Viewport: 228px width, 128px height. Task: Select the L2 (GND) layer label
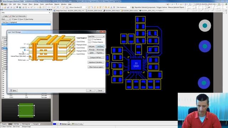click(23, 48)
